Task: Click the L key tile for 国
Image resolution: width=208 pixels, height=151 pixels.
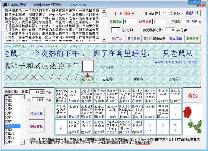Action: 163,111
